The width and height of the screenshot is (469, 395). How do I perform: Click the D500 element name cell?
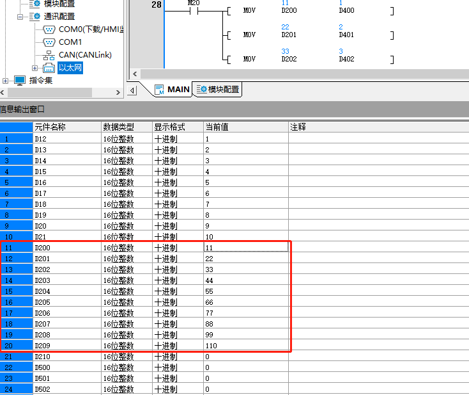(x=67, y=367)
